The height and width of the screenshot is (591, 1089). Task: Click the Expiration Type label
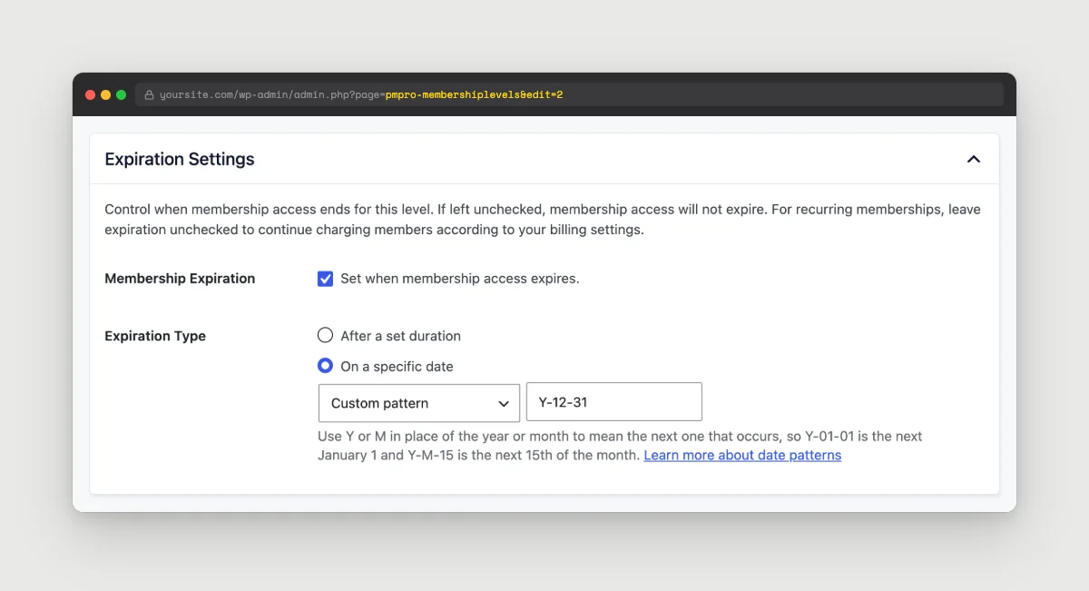tap(155, 336)
